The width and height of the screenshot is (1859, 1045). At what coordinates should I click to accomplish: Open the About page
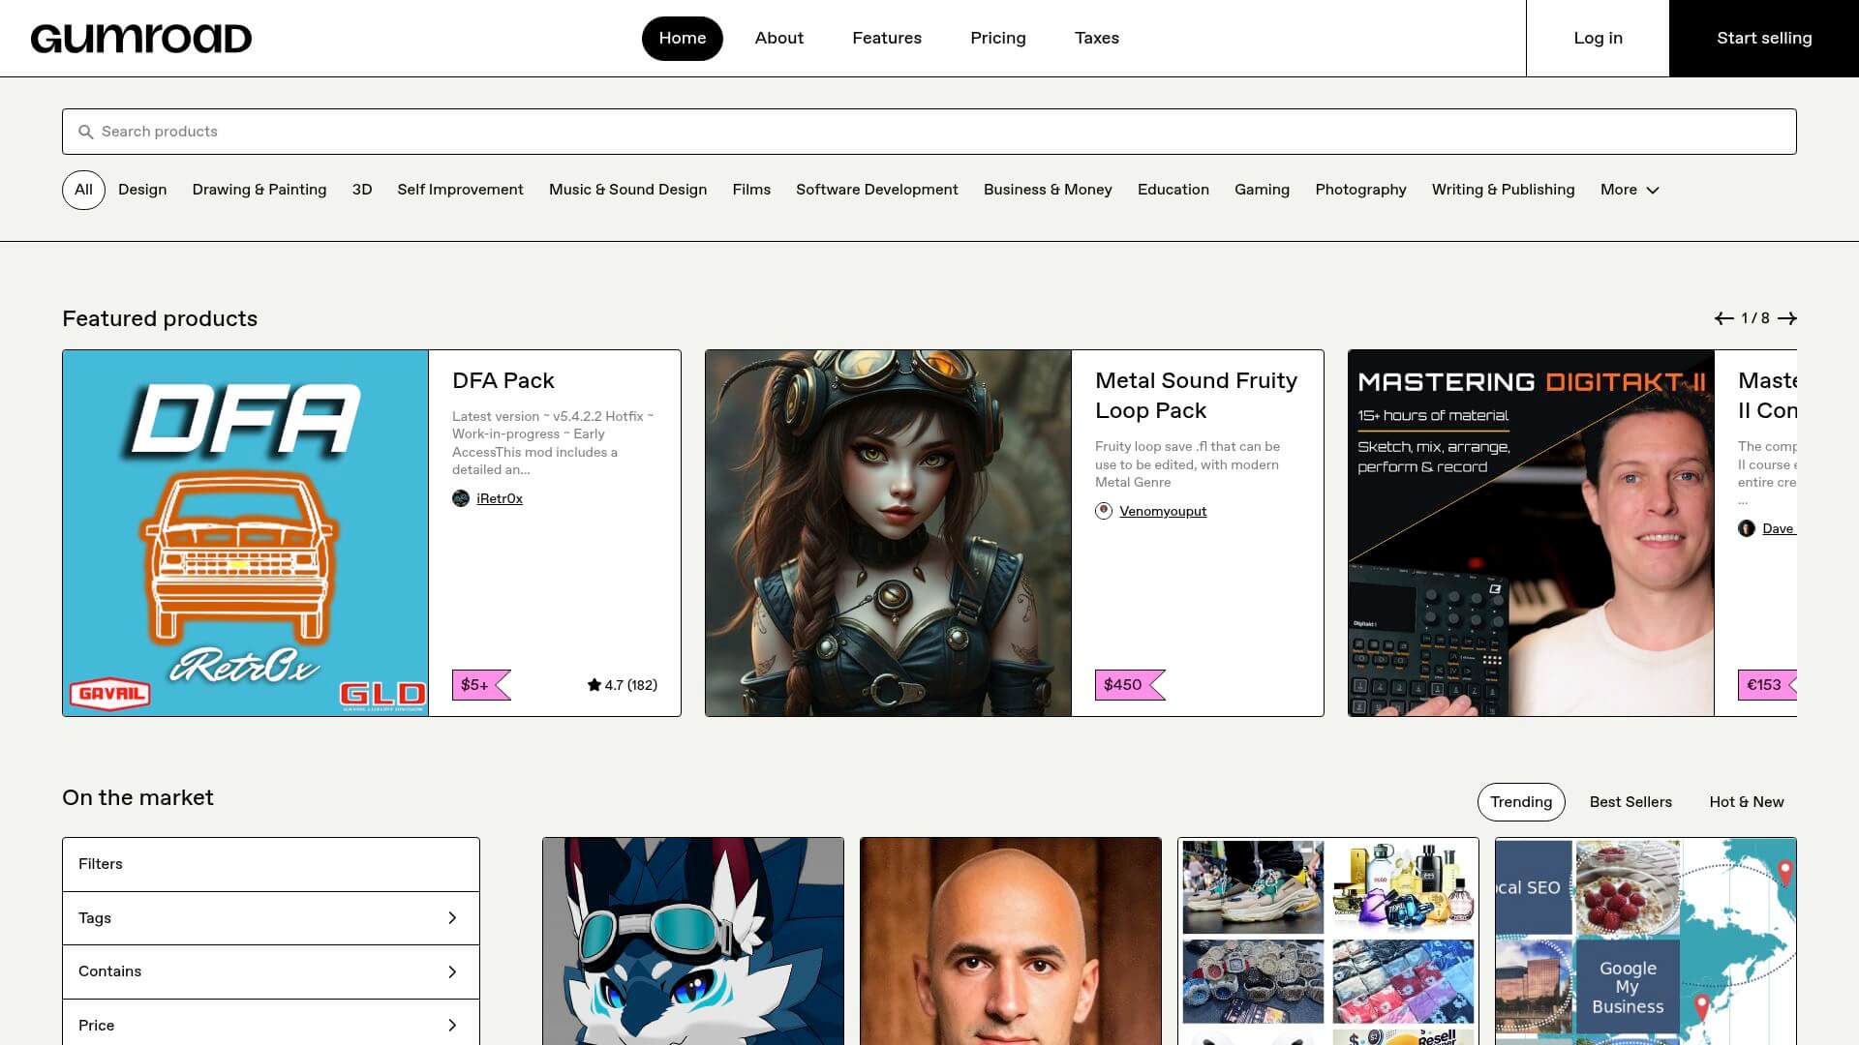tap(779, 39)
